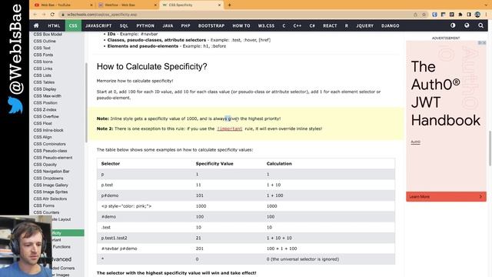Open the browser profile avatar

477,15
